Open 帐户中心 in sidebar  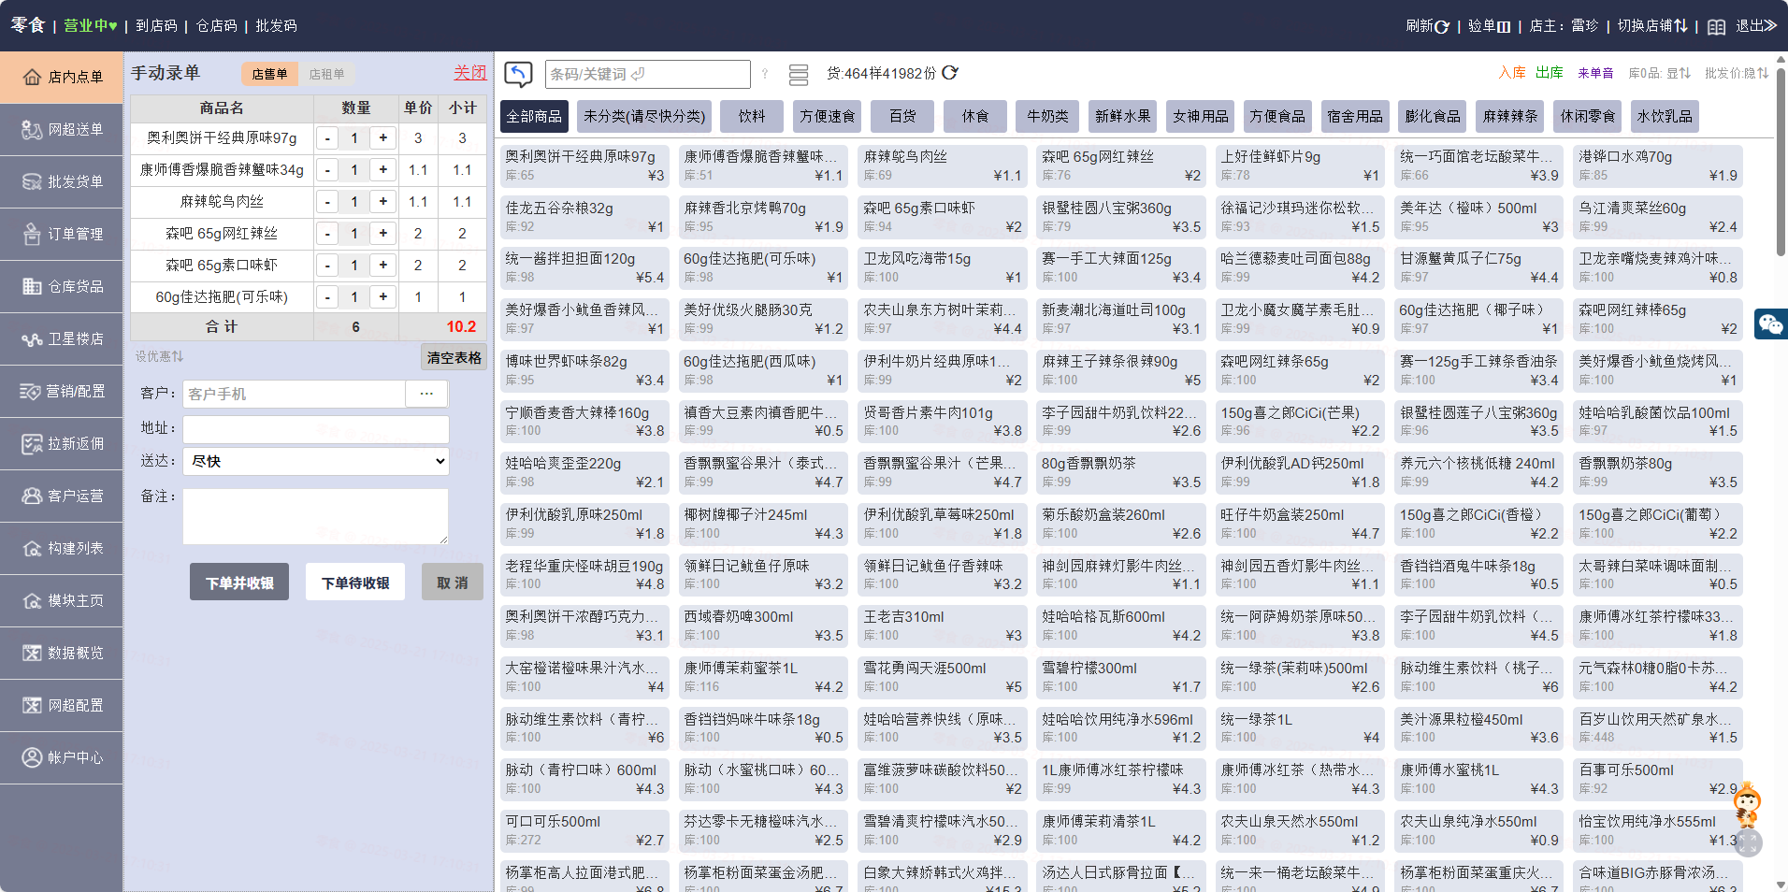coord(62,758)
